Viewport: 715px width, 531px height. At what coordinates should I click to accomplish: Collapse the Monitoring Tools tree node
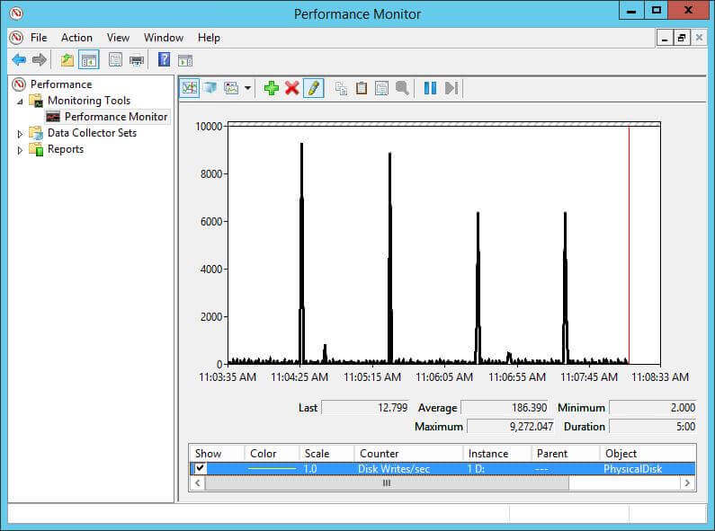20,101
